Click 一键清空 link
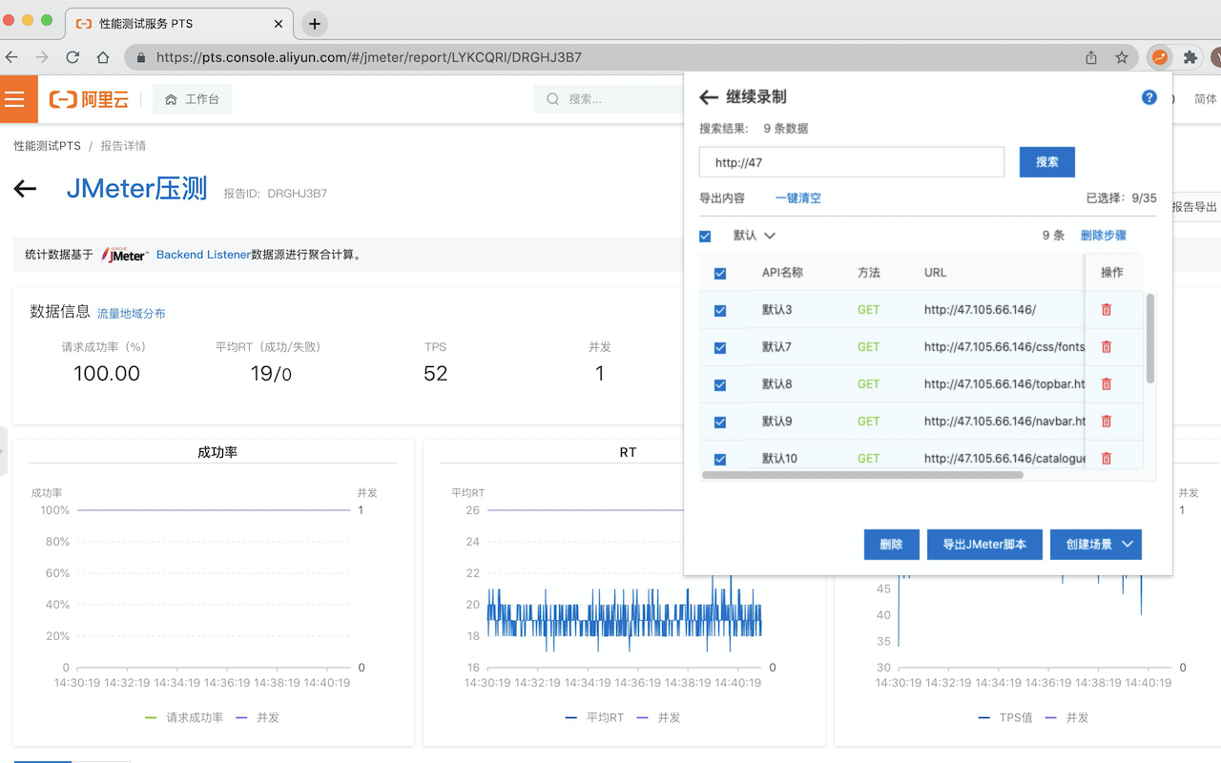This screenshot has height=763, width=1221. 798,198
